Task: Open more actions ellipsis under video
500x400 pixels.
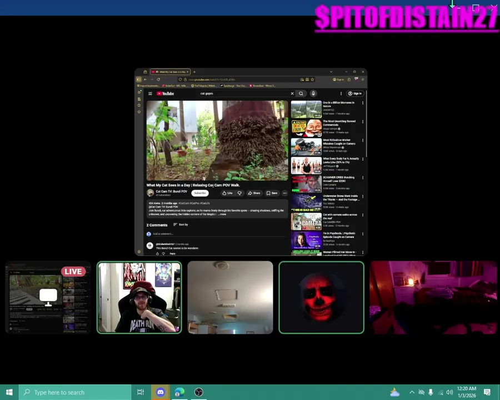Action: tap(285, 193)
